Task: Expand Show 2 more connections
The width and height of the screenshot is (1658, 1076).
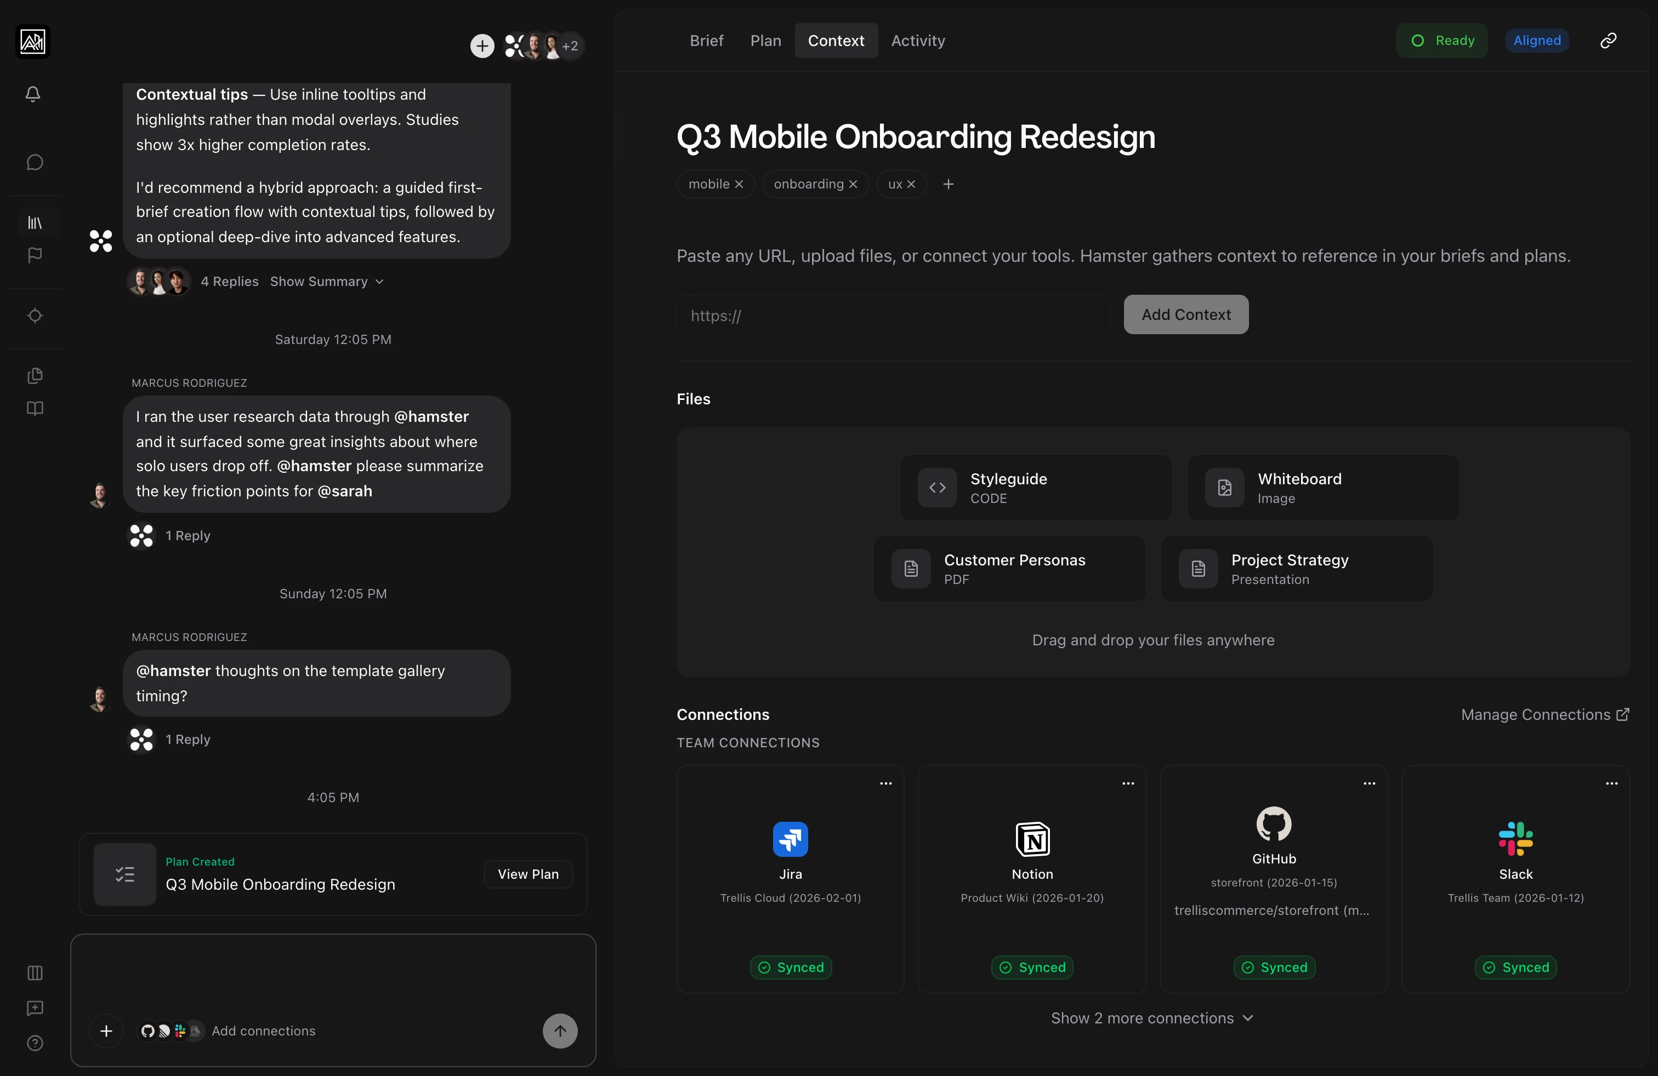Action: point(1152,1017)
